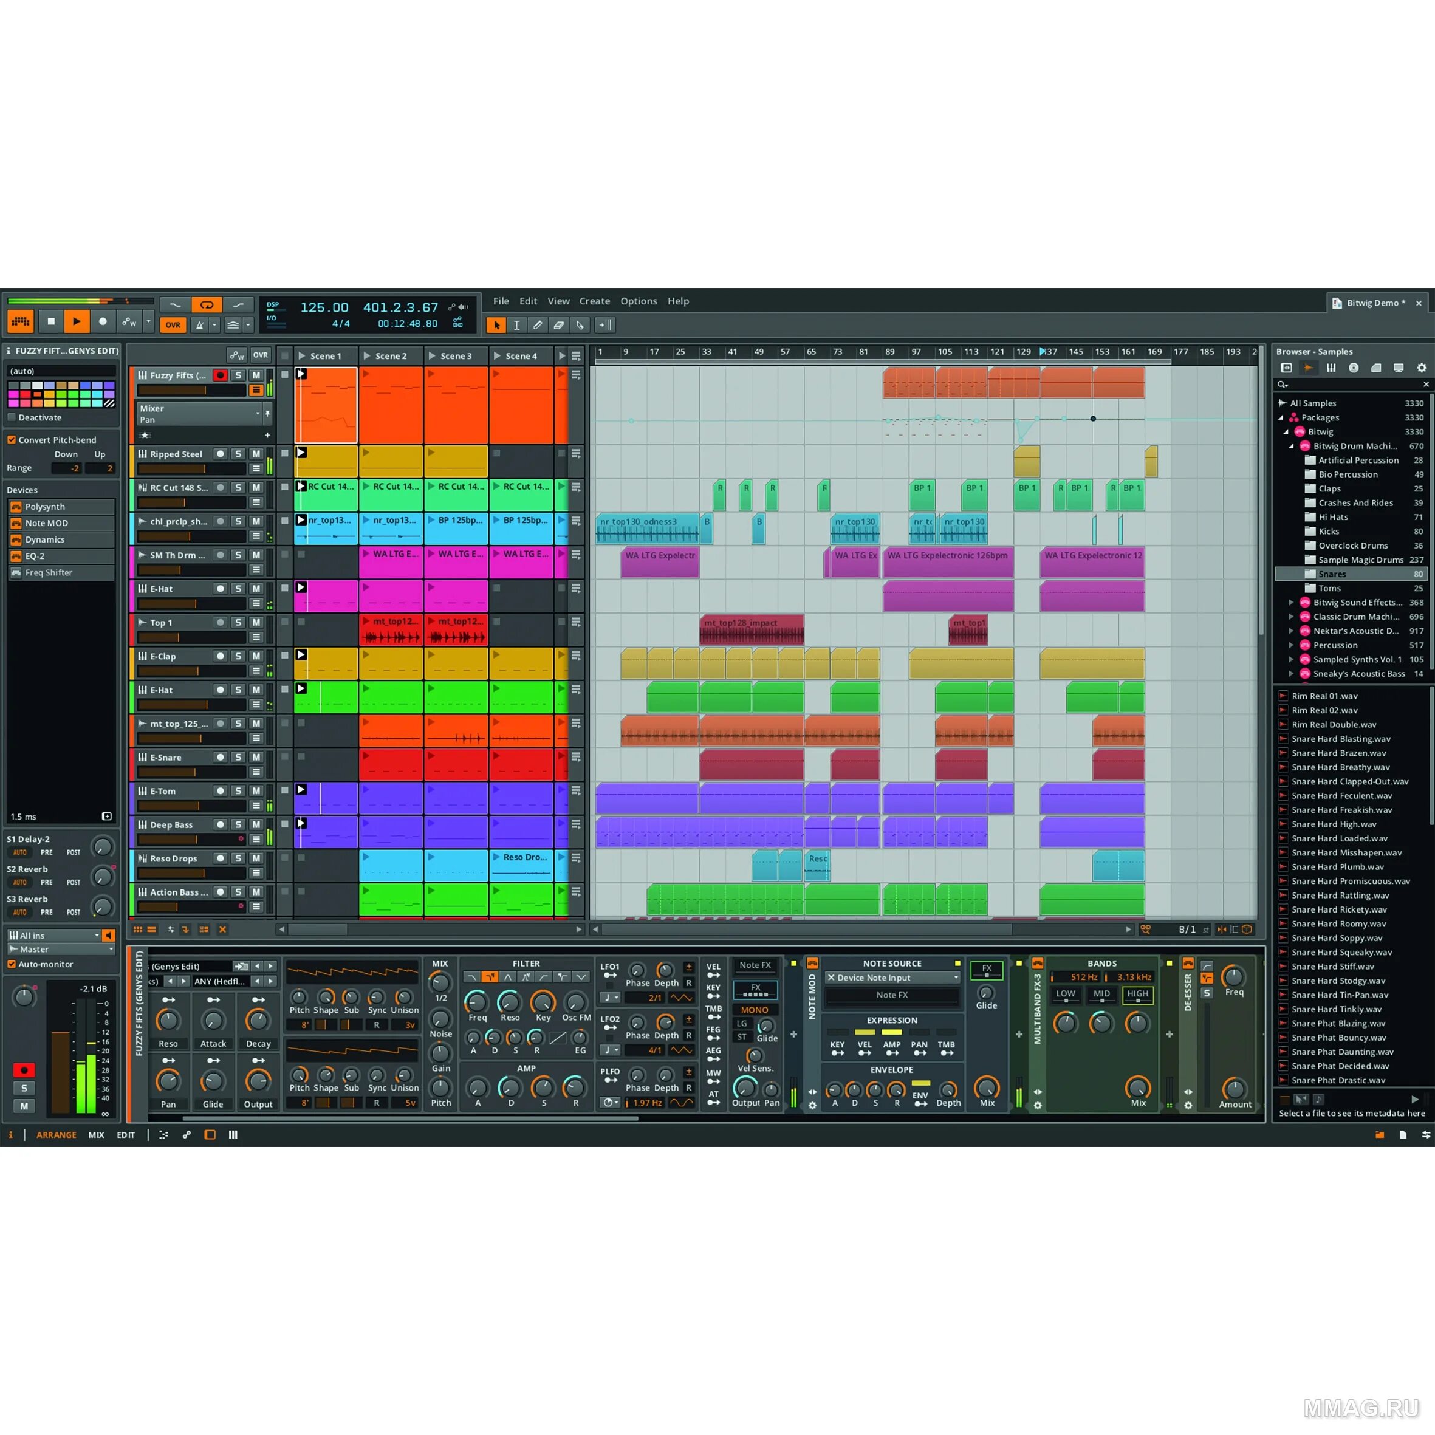
Task: Open the Master output dropdown
Action: coord(61,949)
